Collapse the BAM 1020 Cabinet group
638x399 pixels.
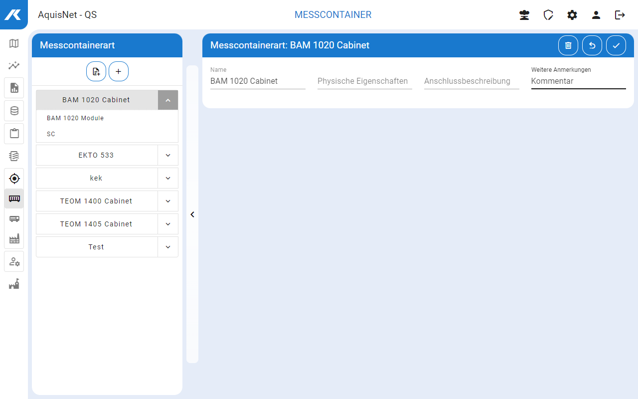point(168,100)
